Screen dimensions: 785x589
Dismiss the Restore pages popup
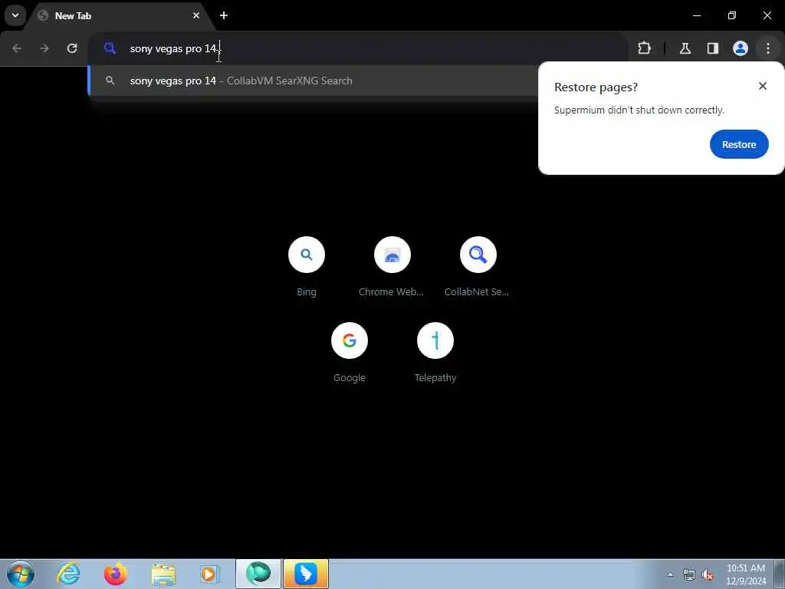(x=763, y=86)
